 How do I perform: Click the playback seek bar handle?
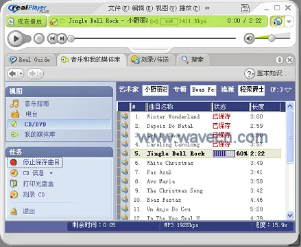point(71,38)
